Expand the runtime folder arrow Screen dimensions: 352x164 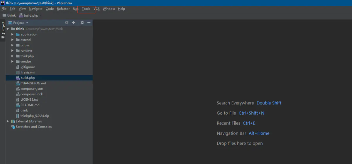pyautogui.click(x=13, y=51)
